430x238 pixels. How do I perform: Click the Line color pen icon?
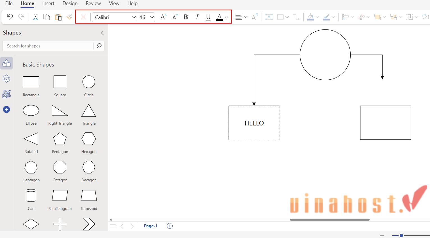326,17
